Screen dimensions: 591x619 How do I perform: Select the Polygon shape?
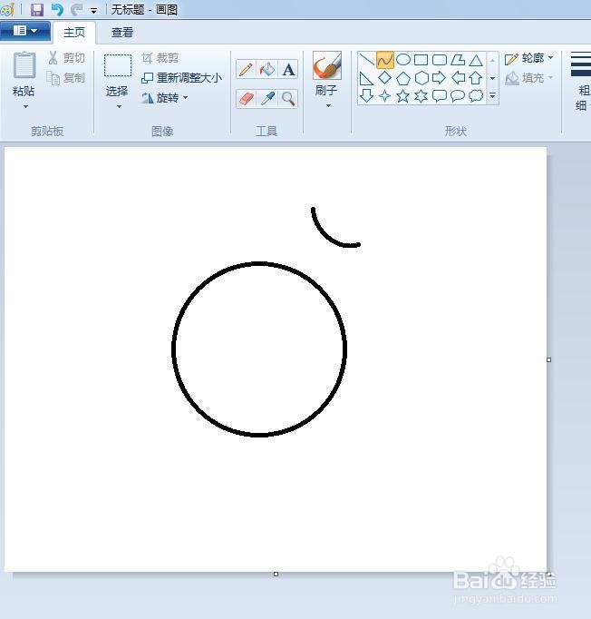pos(458,60)
